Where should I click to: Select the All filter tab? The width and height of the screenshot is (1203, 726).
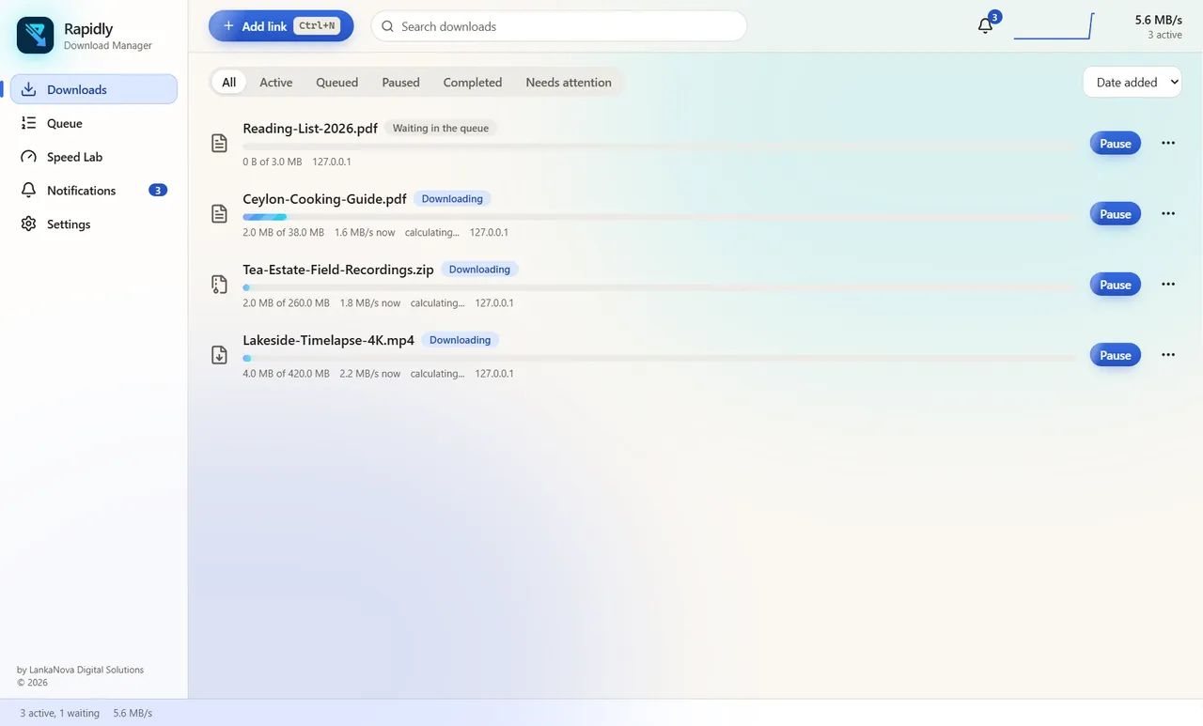pyautogui.click(x=229, y=83)
